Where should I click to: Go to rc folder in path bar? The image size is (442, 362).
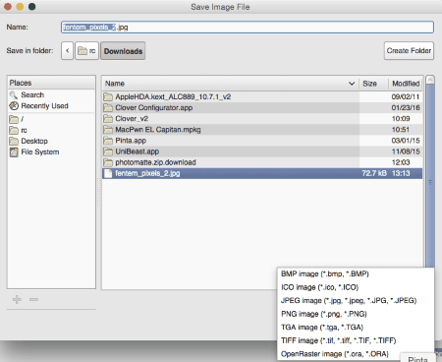tap(86, 51)
